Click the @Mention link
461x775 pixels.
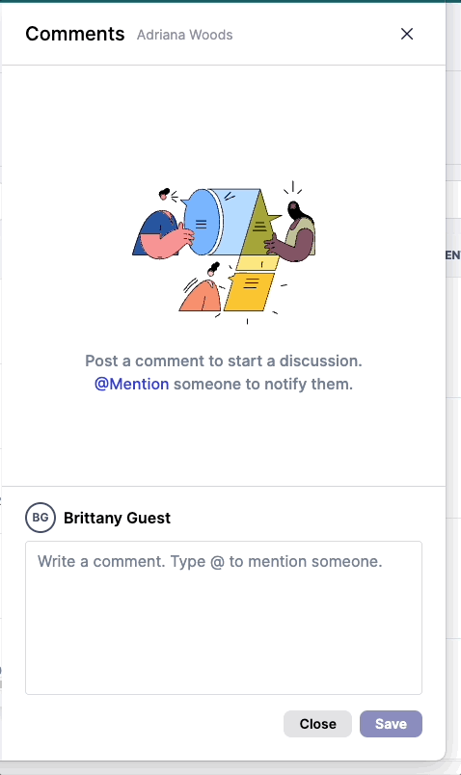coord(131,384)
